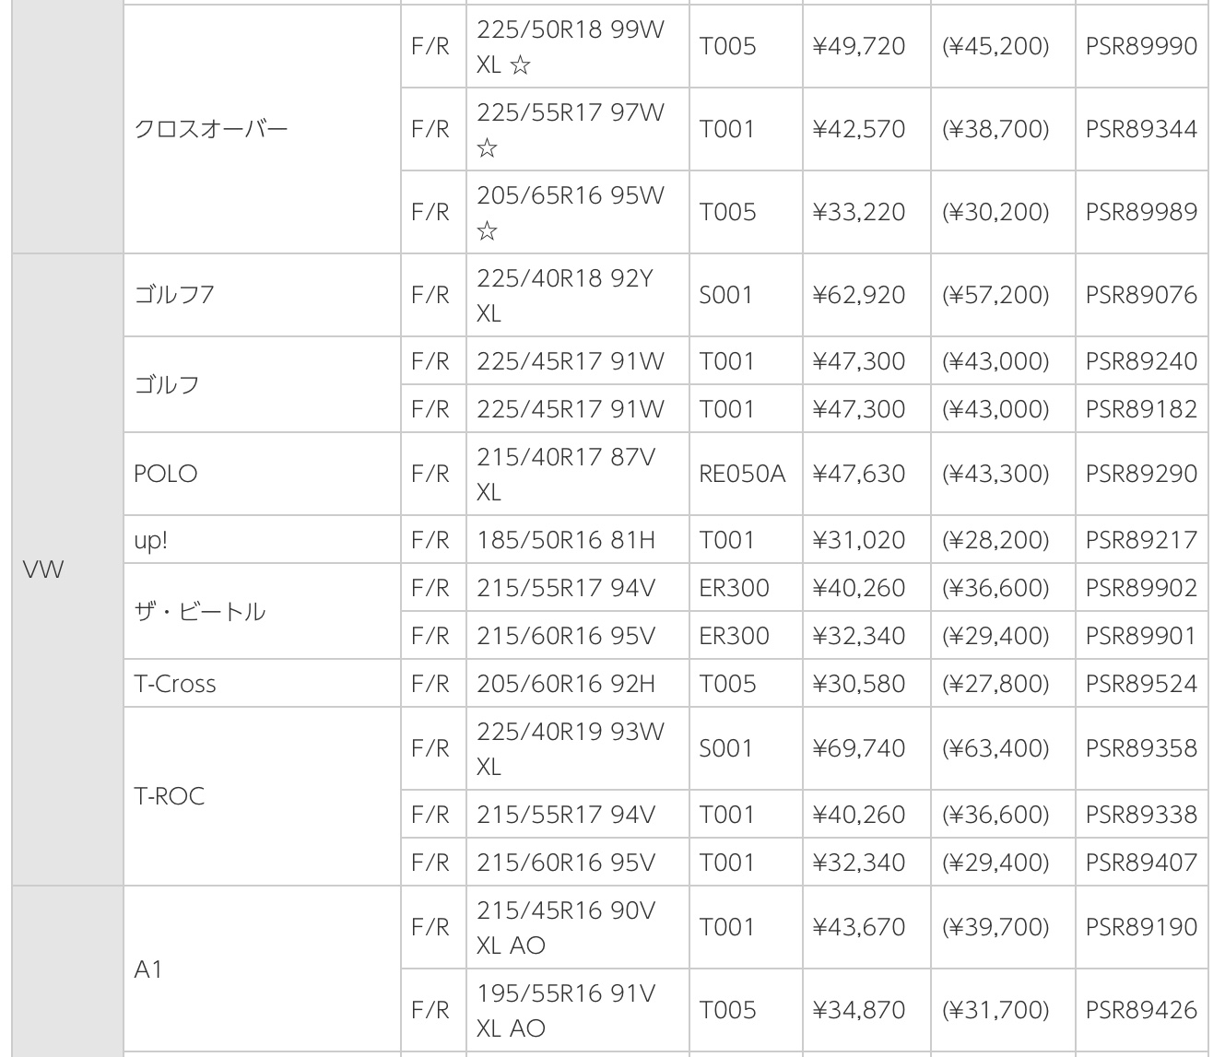Click product code PSR89426
1225x1057 pixels.
[x=1141, y=1010]
